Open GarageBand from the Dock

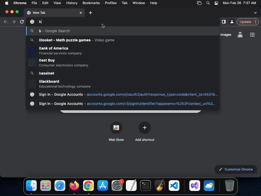tap(160, 186)
